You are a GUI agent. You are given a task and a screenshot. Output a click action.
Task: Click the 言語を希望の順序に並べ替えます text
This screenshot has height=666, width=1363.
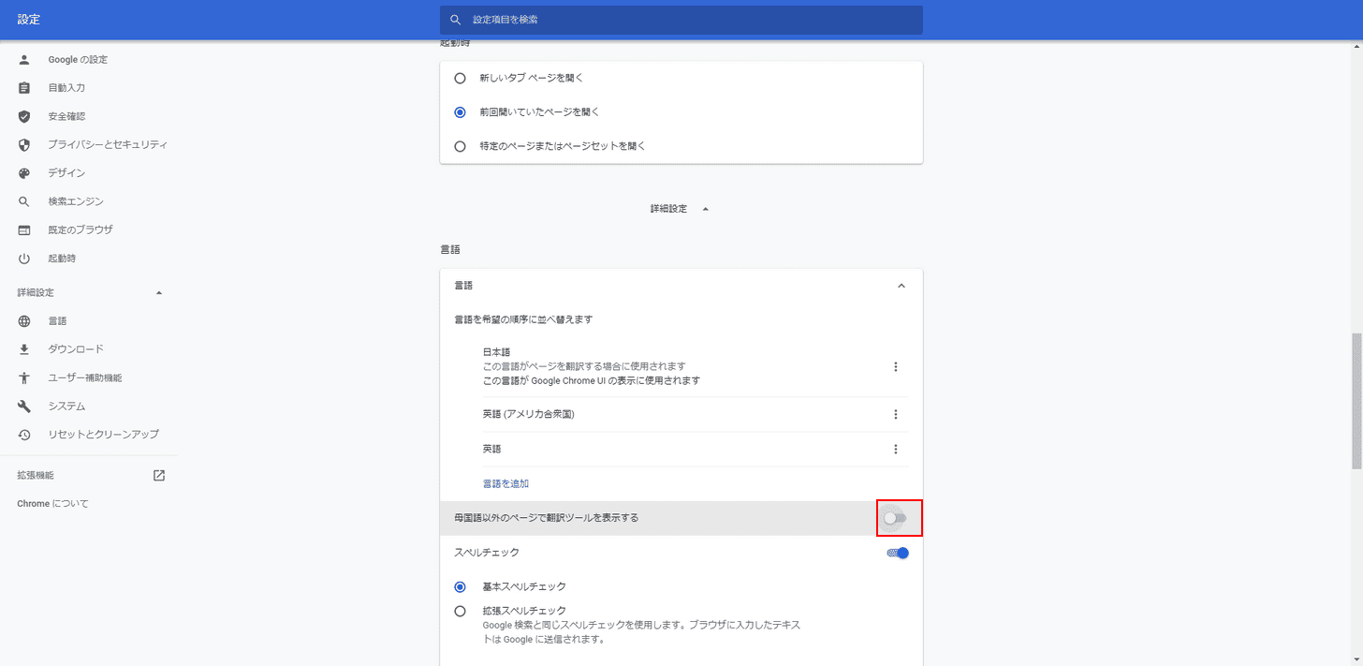coord(523,319)
